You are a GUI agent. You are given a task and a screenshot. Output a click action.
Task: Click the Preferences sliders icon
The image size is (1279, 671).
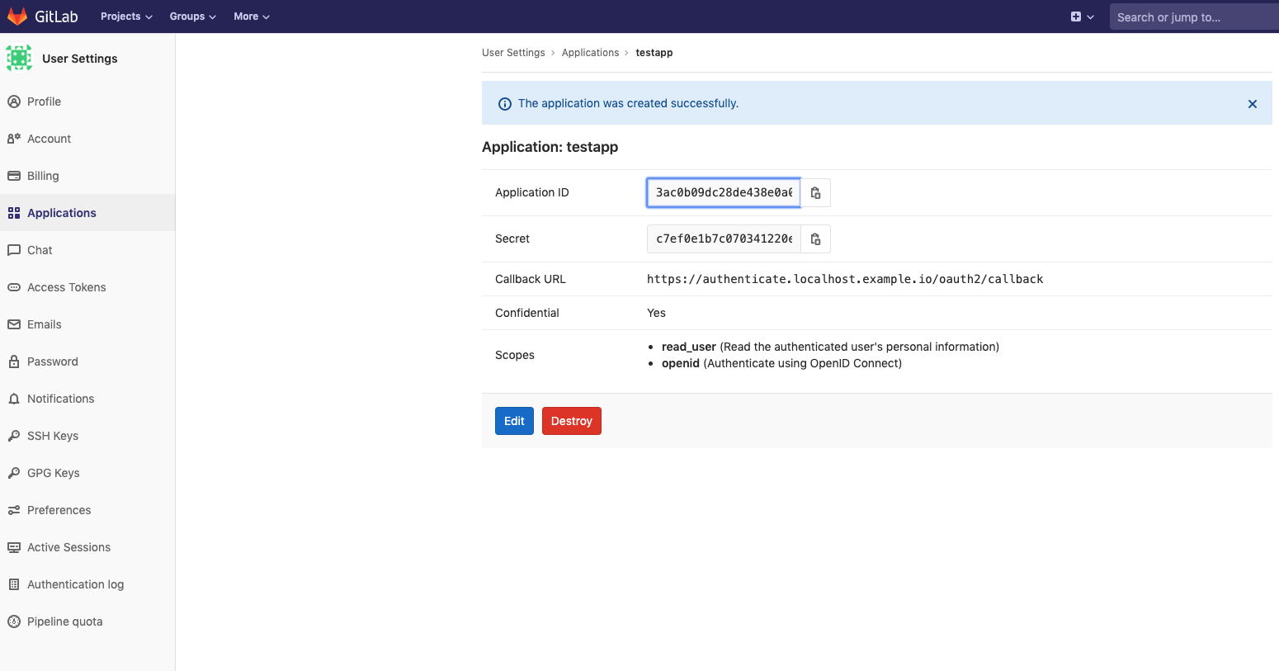[x=14, y=510]
